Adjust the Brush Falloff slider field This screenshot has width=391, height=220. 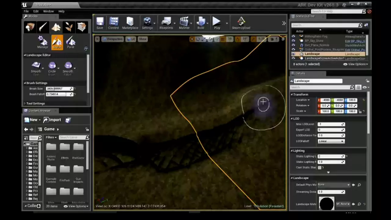60,94
